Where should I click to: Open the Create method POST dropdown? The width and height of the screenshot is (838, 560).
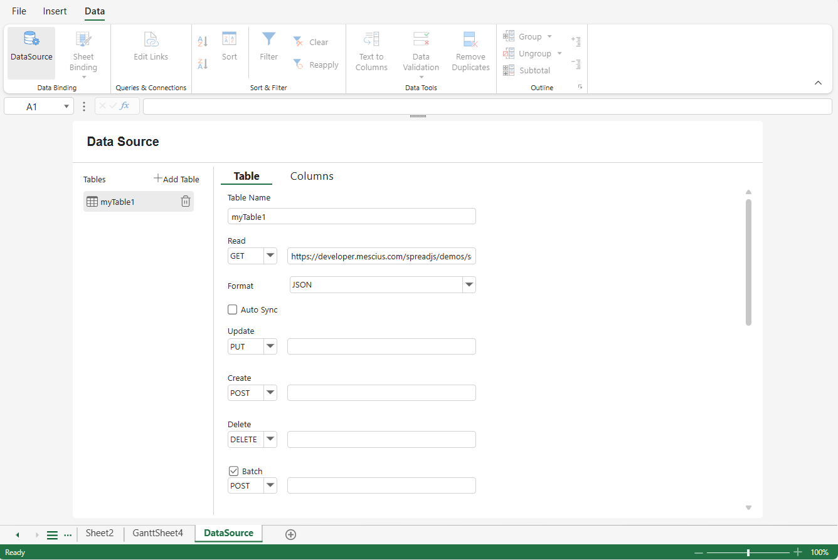coord(270,393)
